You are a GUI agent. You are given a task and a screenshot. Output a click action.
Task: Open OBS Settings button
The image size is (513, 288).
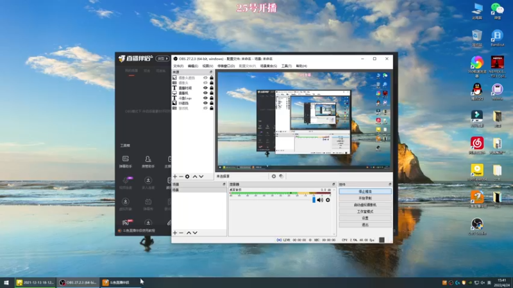[x=365, y=218]
